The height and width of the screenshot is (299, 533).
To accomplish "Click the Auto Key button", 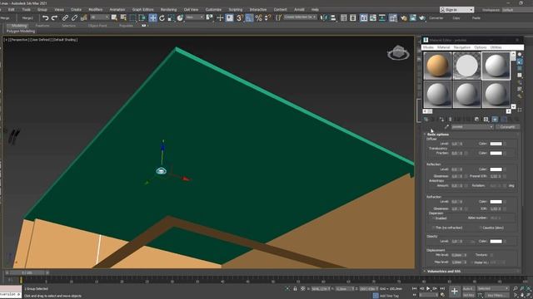I will tap(468, 288).
